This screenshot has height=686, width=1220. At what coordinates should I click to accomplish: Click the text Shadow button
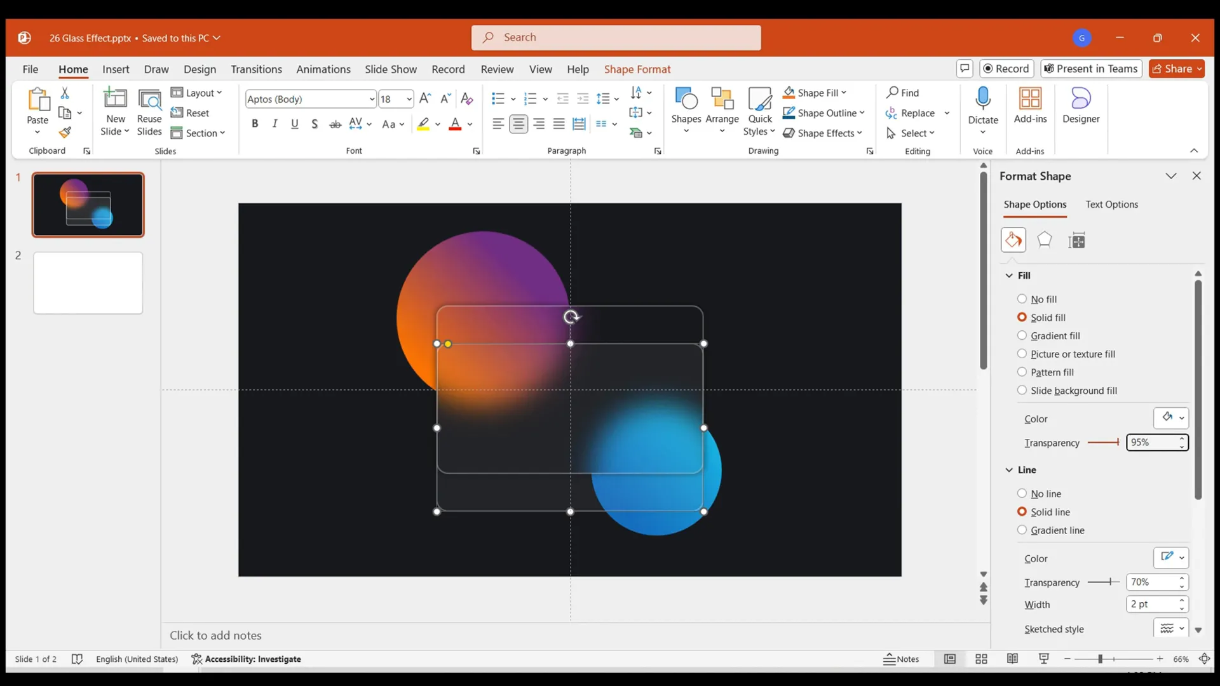[315, 124]
